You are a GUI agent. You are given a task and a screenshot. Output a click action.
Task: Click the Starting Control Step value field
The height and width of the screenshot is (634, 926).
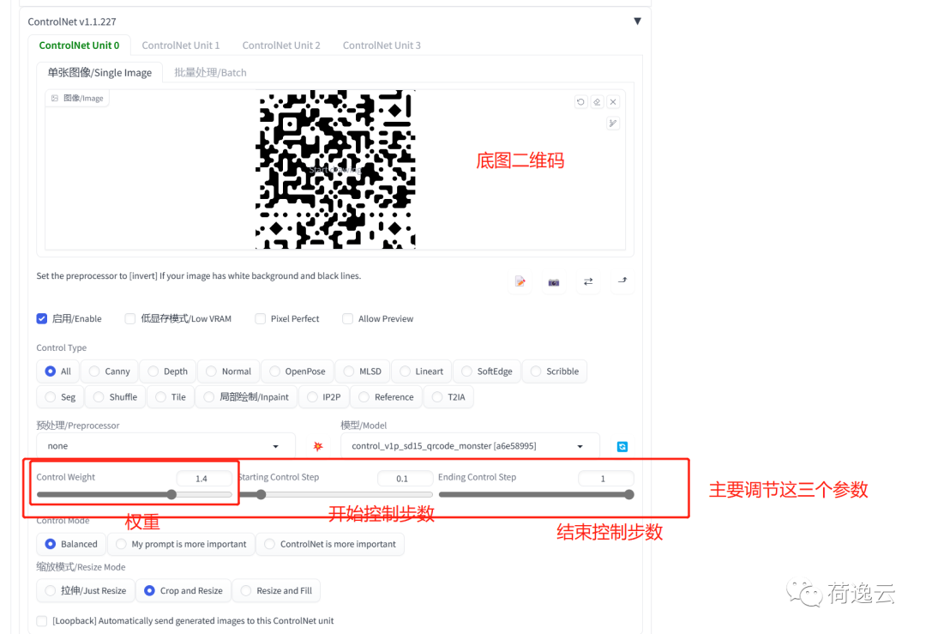click(405, 478)
